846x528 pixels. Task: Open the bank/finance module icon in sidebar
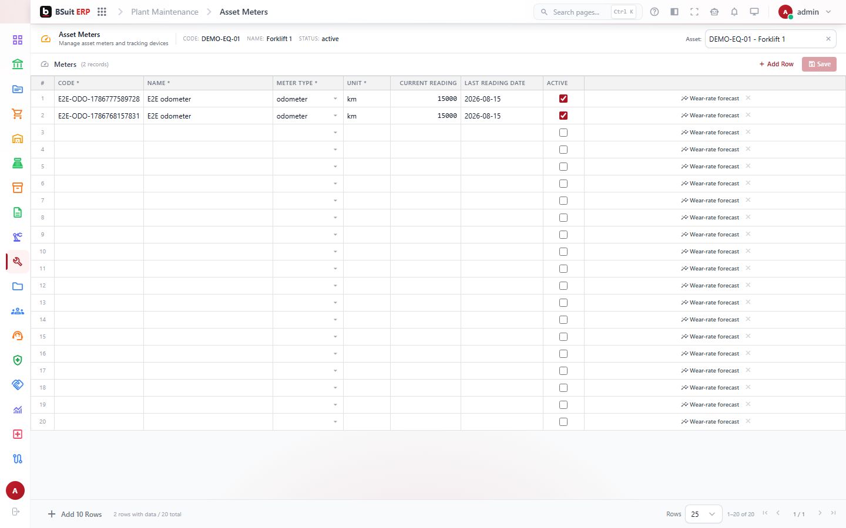(x=18, y=64)
